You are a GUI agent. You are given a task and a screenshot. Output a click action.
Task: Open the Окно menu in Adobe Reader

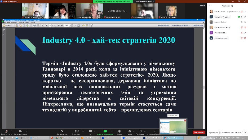coord(27,23)
